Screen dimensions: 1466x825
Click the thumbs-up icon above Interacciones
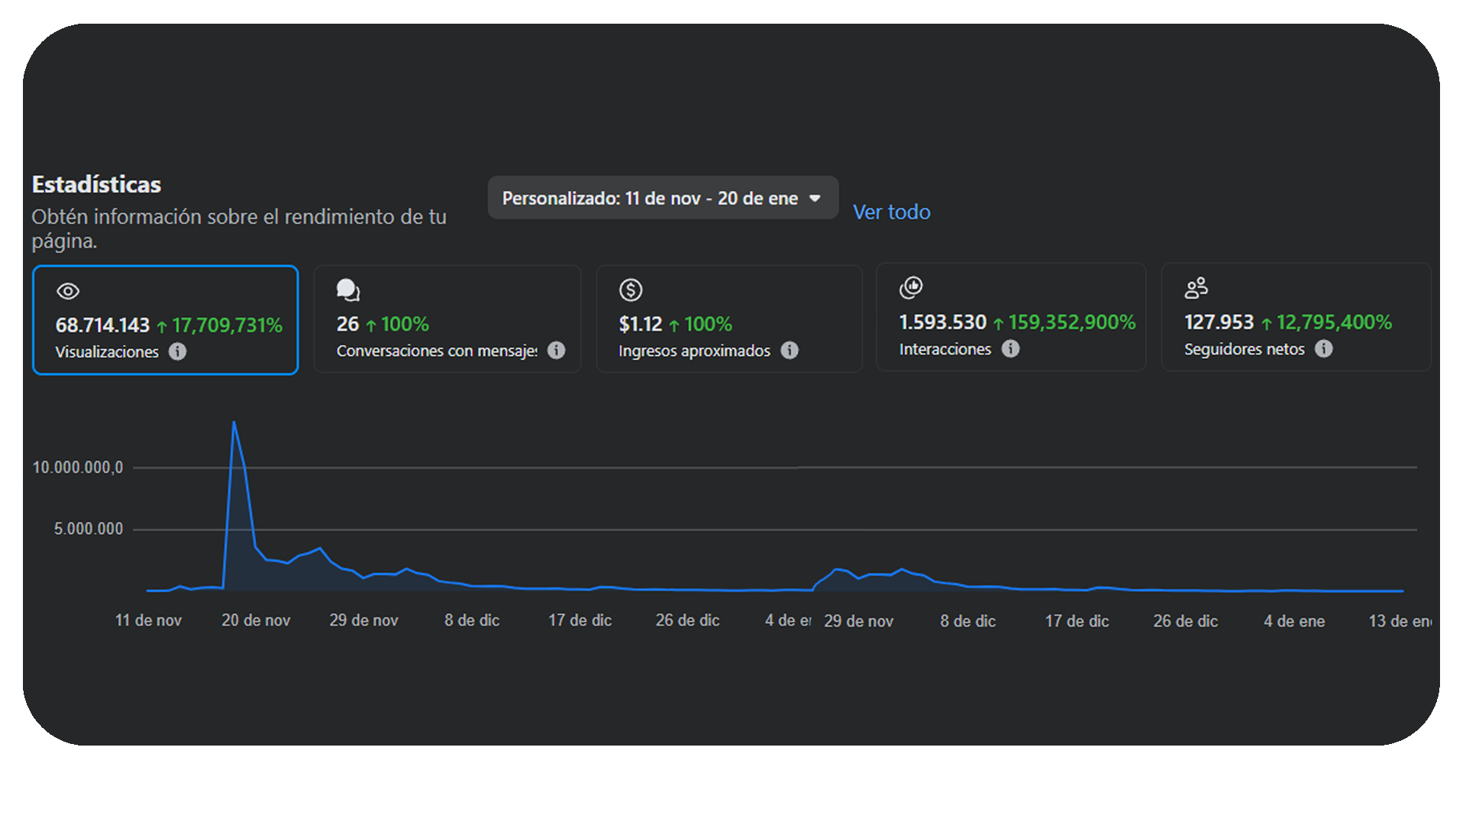[912, 287]
